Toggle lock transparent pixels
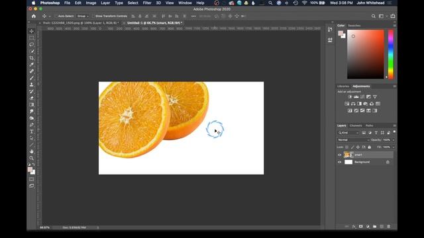 [x=346, y=147]
